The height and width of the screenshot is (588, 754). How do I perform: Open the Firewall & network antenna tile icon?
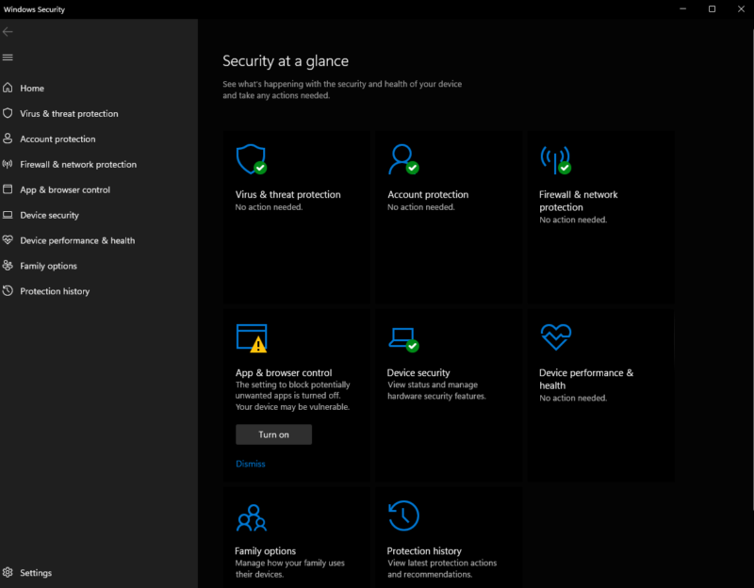tap(556, 160)
